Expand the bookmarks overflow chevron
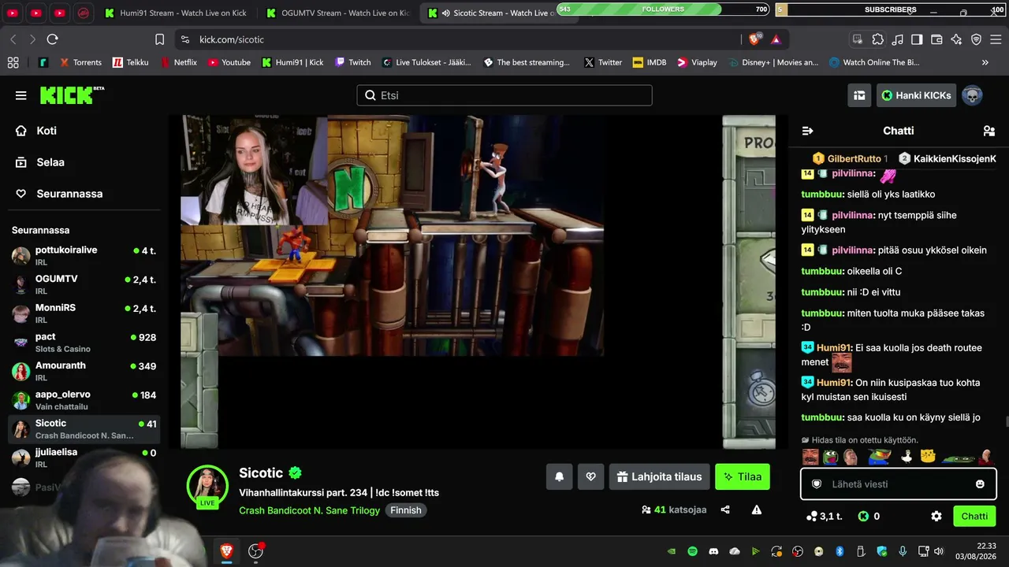Screen dimensions: 1009x567 coord(985,62)
